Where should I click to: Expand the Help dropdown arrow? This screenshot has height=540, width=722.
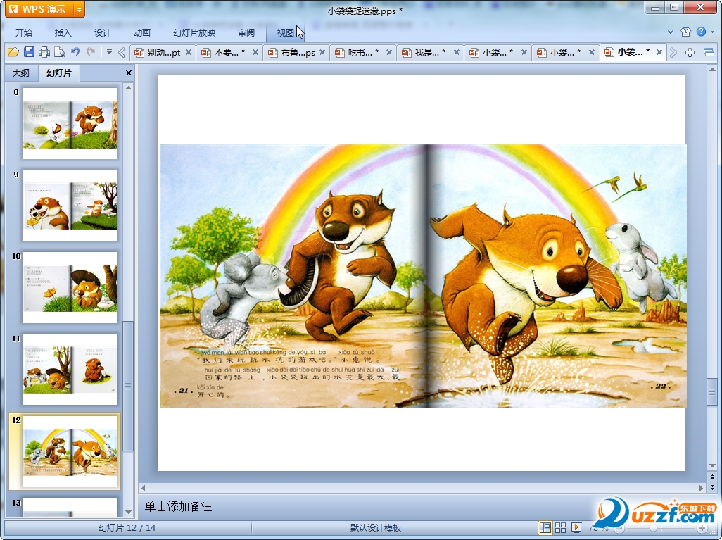click(713, 32)
